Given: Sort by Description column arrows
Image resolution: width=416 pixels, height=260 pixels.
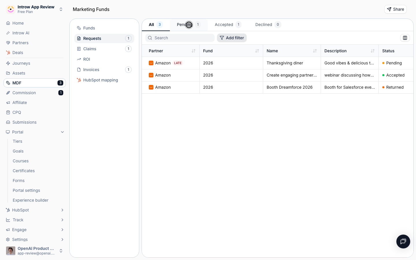Looking at the screenshot, I should click(x=373, y=51).
